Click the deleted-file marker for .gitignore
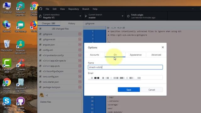Viewport: 201px width, 113px height. 80,34
